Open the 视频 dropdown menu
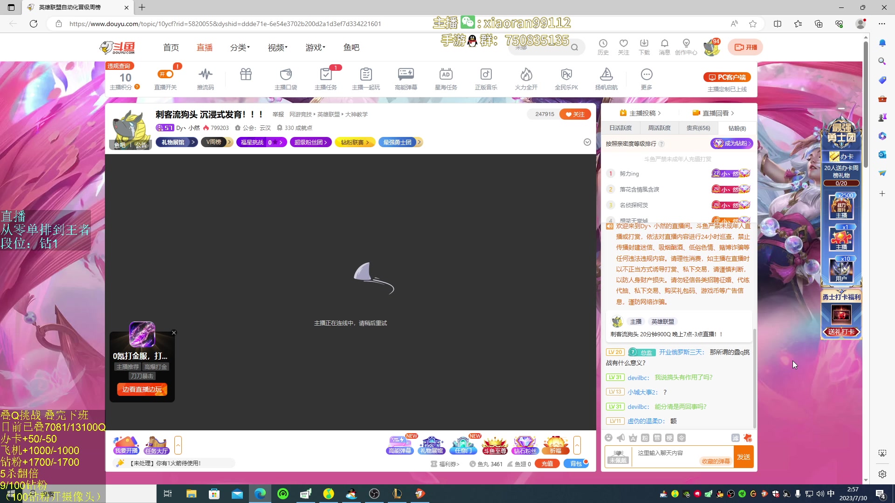Viewport: 895px width, 503px height. pos(277,48)
